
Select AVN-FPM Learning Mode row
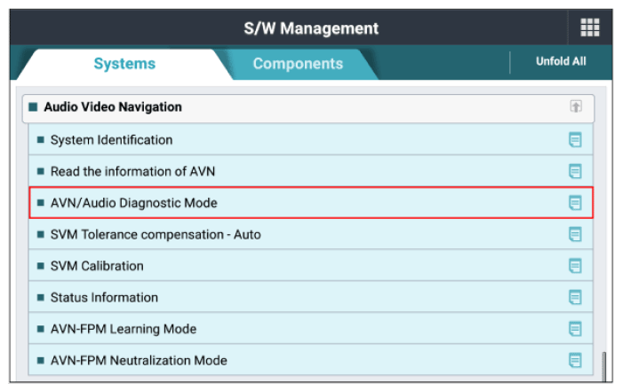pyautogui.click(x=311, y=329)
